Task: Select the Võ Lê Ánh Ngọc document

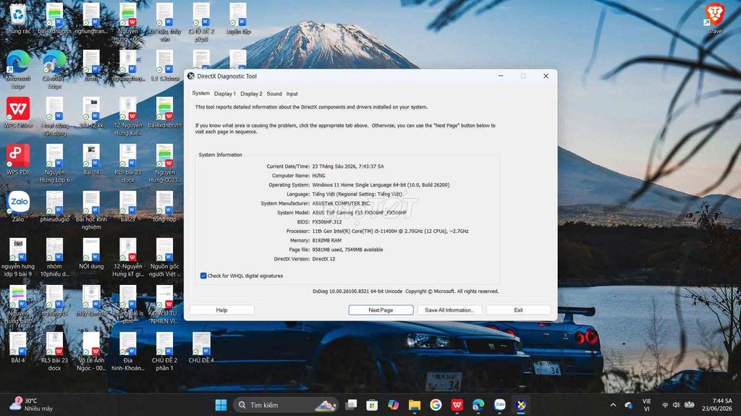Action: pyautogui.click(x=91, y=351)
